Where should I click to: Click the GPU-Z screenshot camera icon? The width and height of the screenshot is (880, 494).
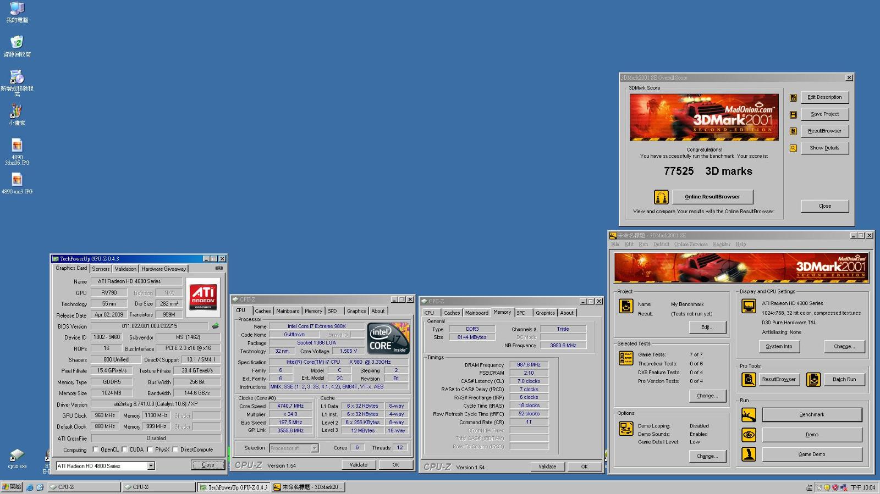(x=219, y=268)
